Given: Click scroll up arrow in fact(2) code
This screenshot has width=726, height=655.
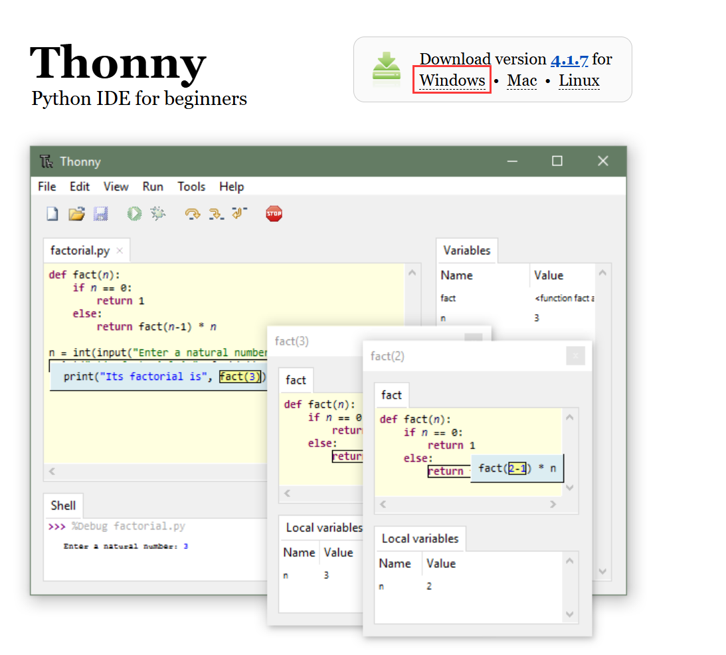Looking at the screenshot, I should [x=570, y=417].
